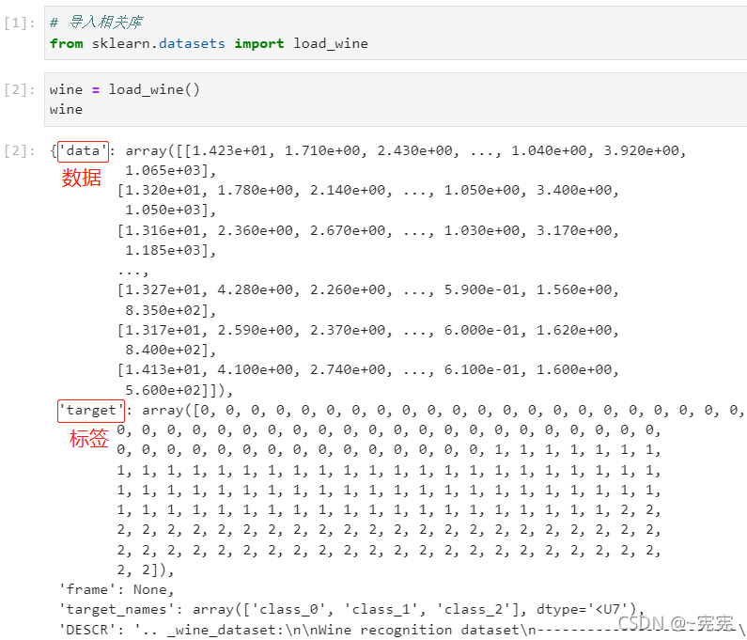
Task: Click the input cell [2] code area
Action: pyautogui.click(x=396, y=100)
